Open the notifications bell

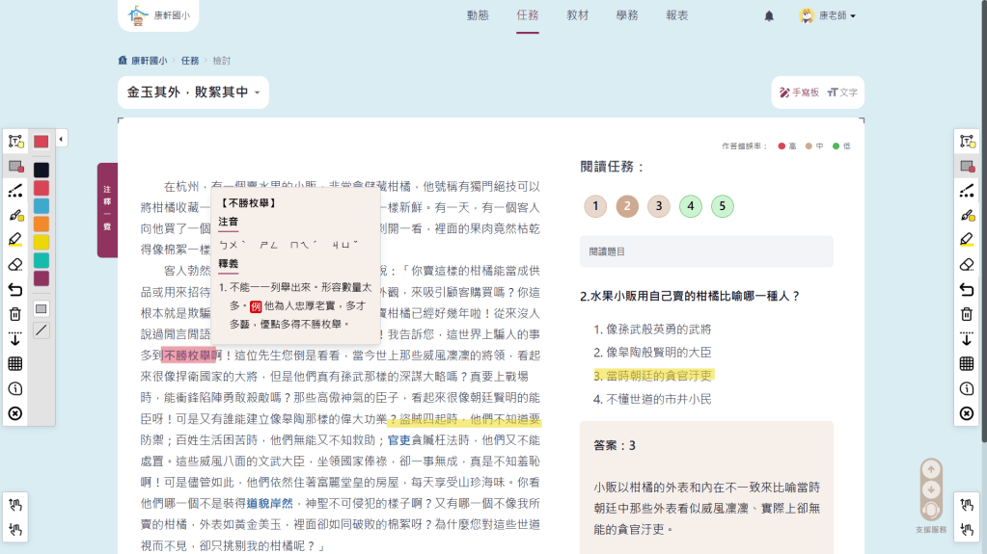769,16
